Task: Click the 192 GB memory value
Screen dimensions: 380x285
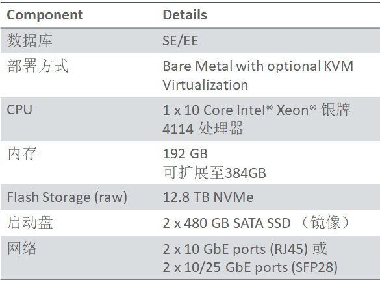Action: pyautogui.click(x=185, y=154)
